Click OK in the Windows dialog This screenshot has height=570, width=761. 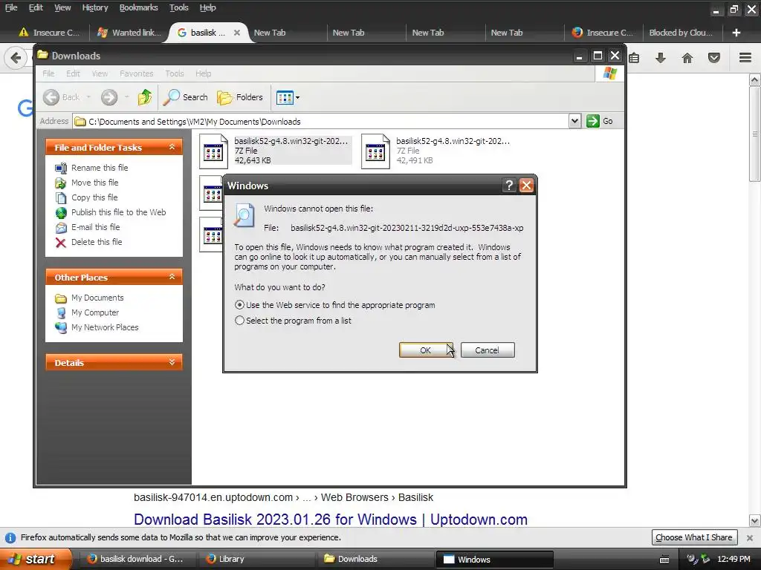426,350
